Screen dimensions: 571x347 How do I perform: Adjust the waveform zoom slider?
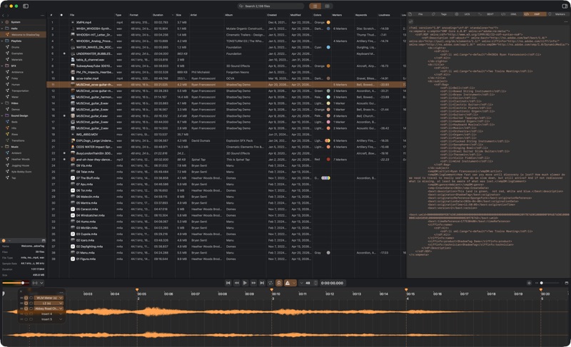coord(549,283)
